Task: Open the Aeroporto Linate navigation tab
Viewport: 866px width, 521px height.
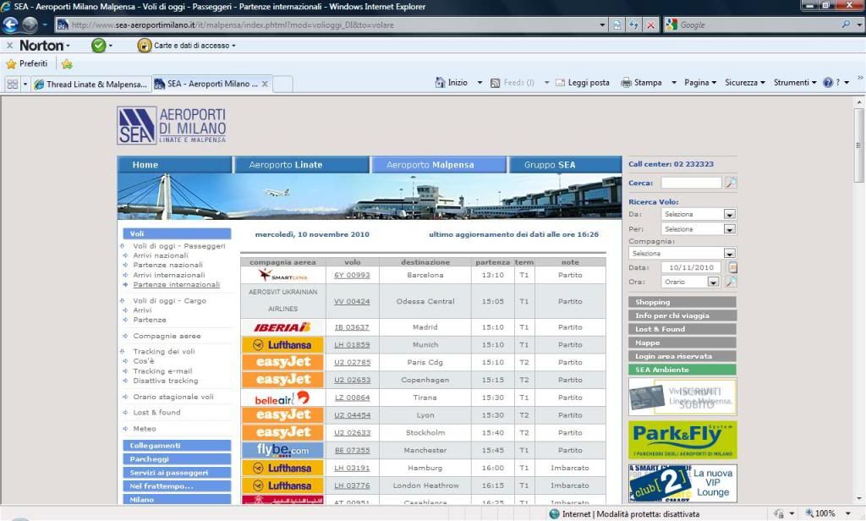Action: [302, 165]
